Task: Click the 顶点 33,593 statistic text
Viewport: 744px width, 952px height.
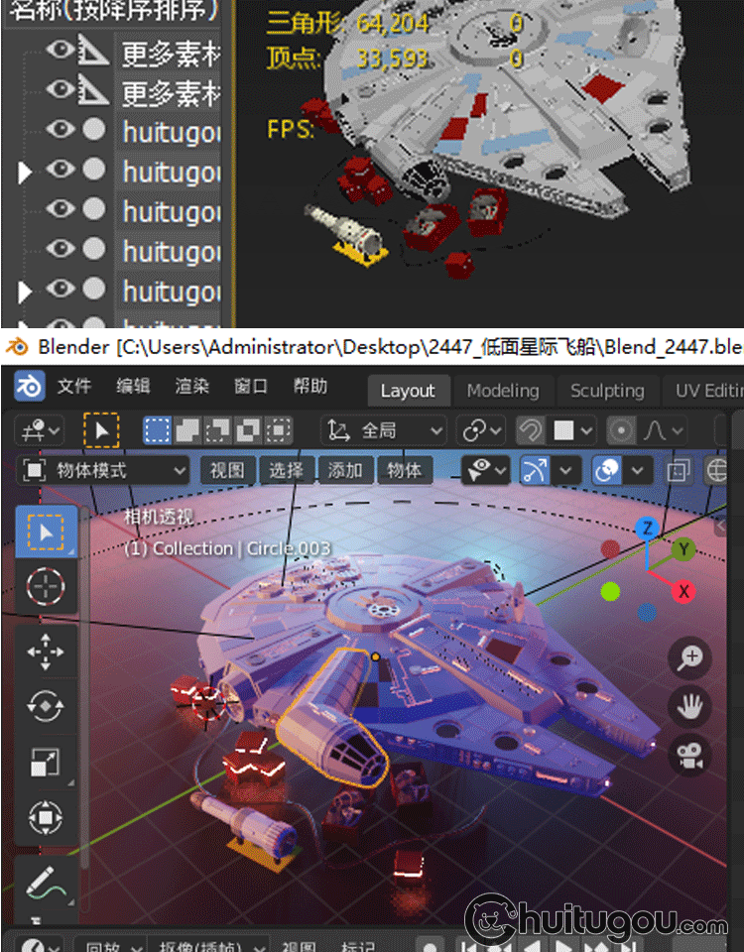Action: click(347, 59)
